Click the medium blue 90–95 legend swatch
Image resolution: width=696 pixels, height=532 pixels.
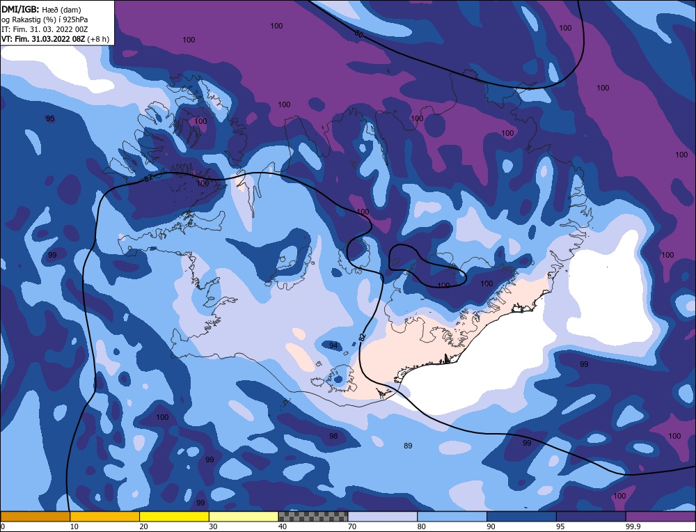click(521, 516)
